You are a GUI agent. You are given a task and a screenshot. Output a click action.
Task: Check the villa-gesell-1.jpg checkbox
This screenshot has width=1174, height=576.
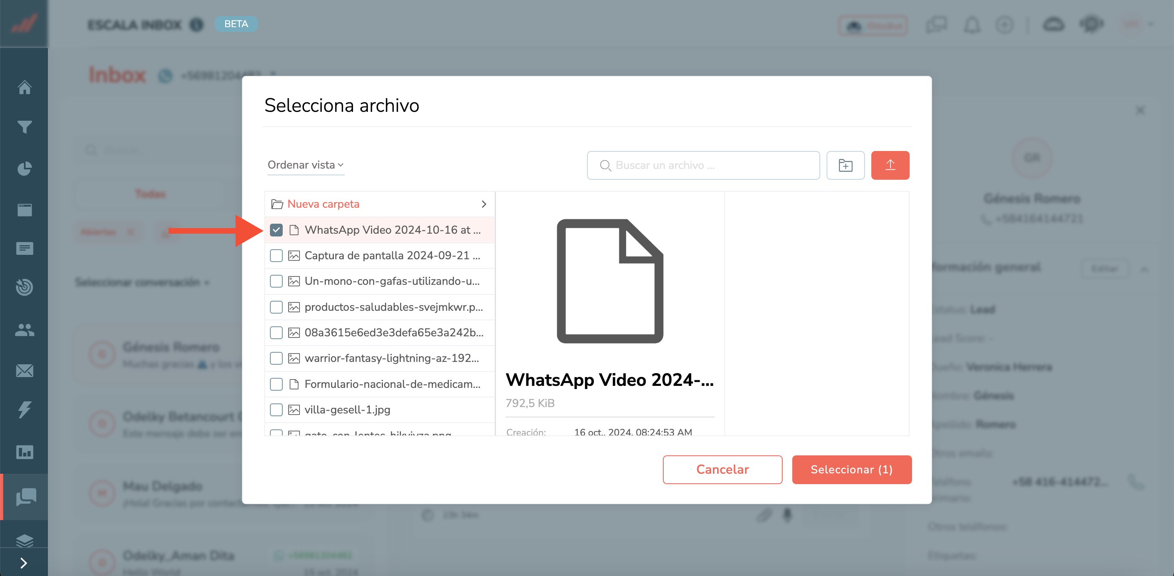tap(276, 409)
